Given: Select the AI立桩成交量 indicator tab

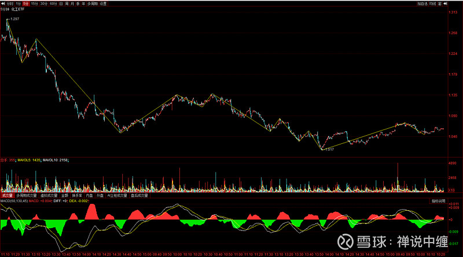Looking at the screenshot, I should [x=117, y=195].
